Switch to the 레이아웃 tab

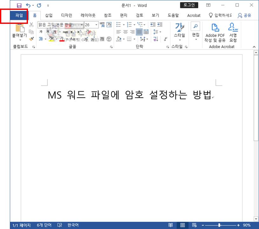pyautogui.click(x=88, y=15)
